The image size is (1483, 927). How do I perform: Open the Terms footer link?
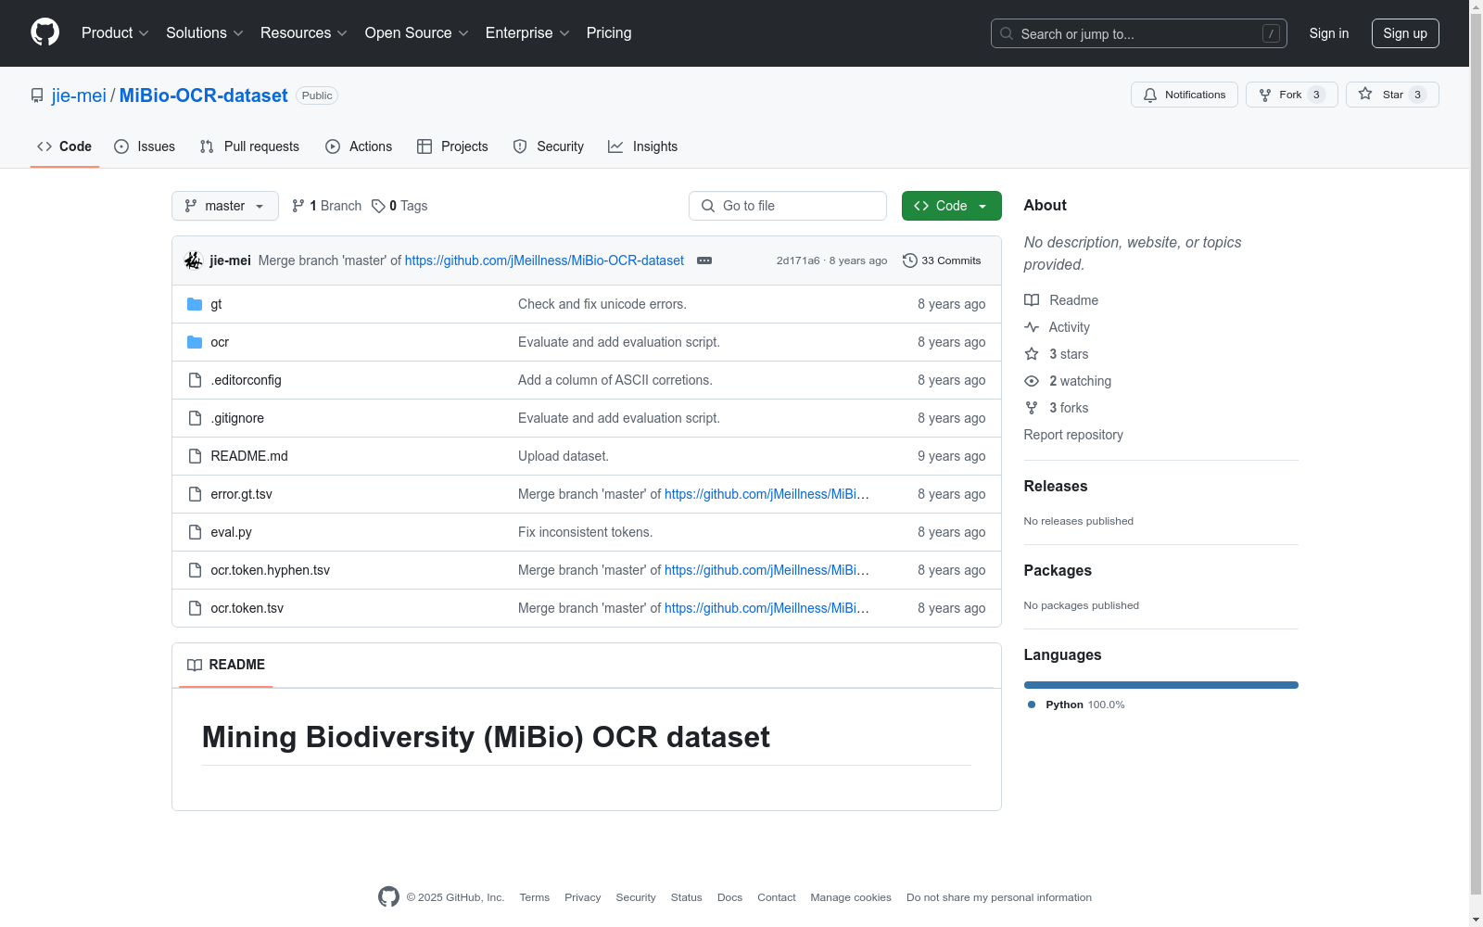click(535, 897)
